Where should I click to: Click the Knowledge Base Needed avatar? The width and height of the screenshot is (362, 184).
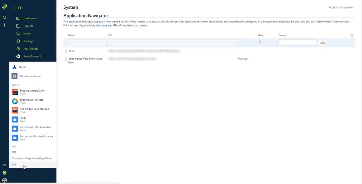[x=15, y=110]
